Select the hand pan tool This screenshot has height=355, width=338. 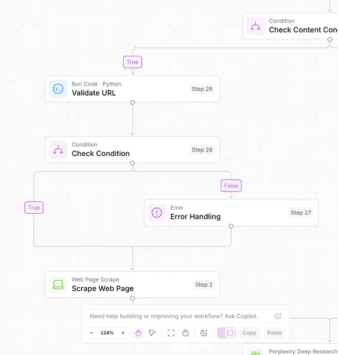coord(138,333)
